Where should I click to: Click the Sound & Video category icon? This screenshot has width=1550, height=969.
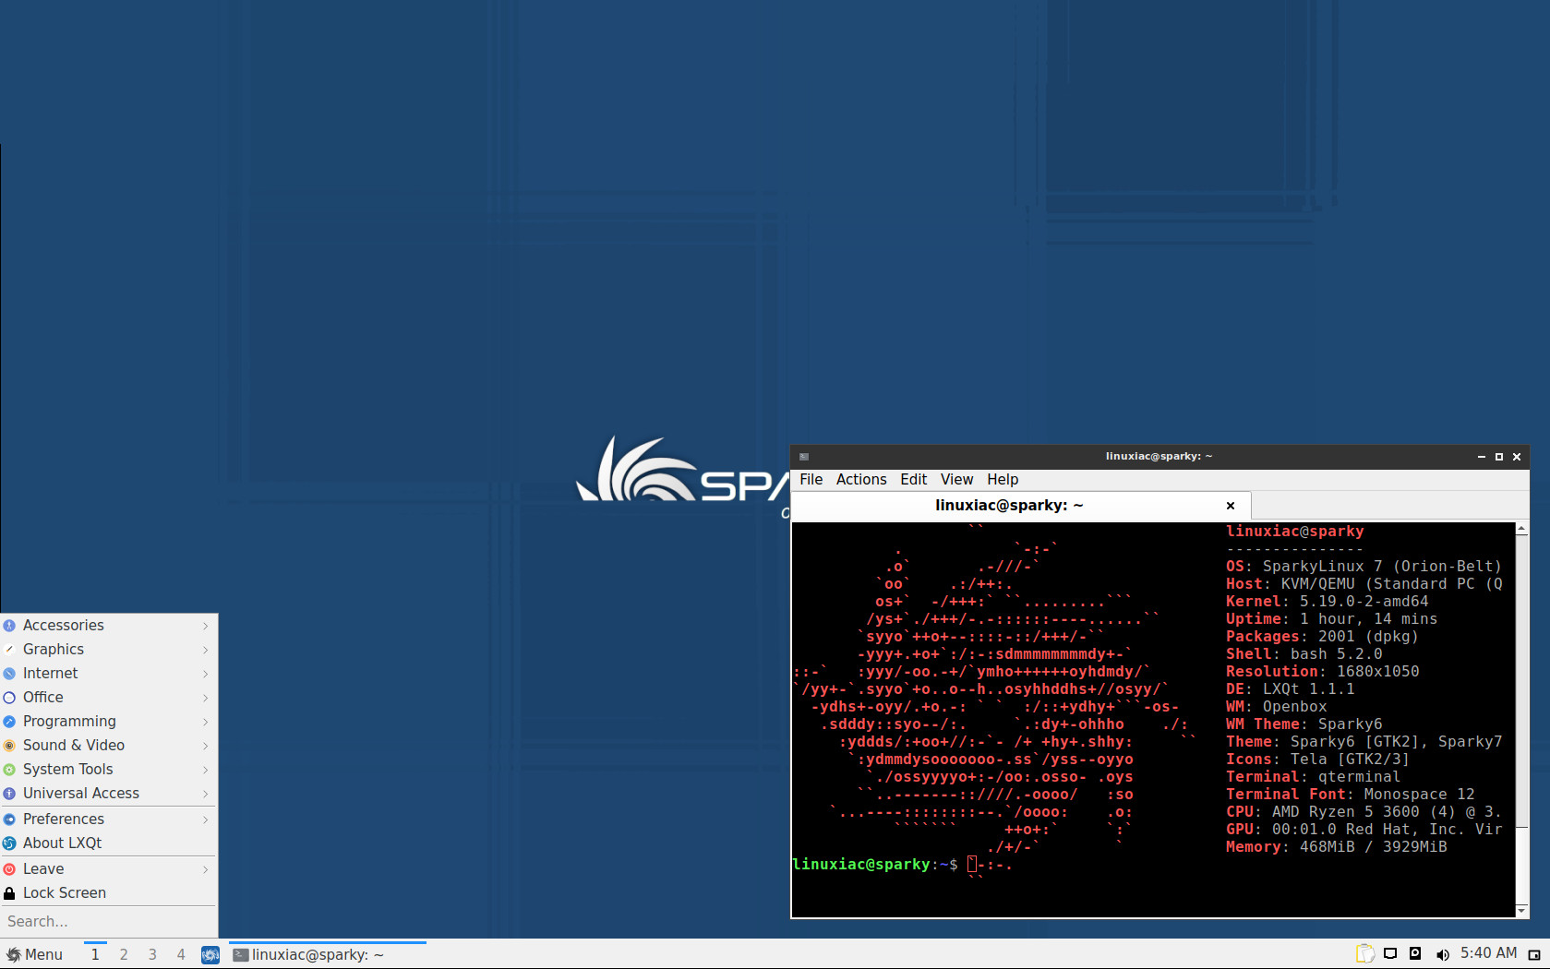[x=9, y=746]
